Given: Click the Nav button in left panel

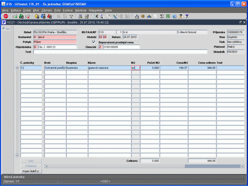Looking at the screenshot, I should 6,29.
